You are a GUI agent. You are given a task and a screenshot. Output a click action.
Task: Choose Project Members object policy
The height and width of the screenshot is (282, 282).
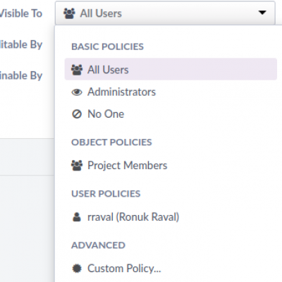click(x=171, y=166)
